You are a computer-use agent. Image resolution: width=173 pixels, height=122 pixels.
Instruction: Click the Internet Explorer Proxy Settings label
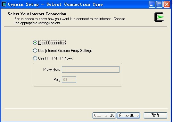65,51
